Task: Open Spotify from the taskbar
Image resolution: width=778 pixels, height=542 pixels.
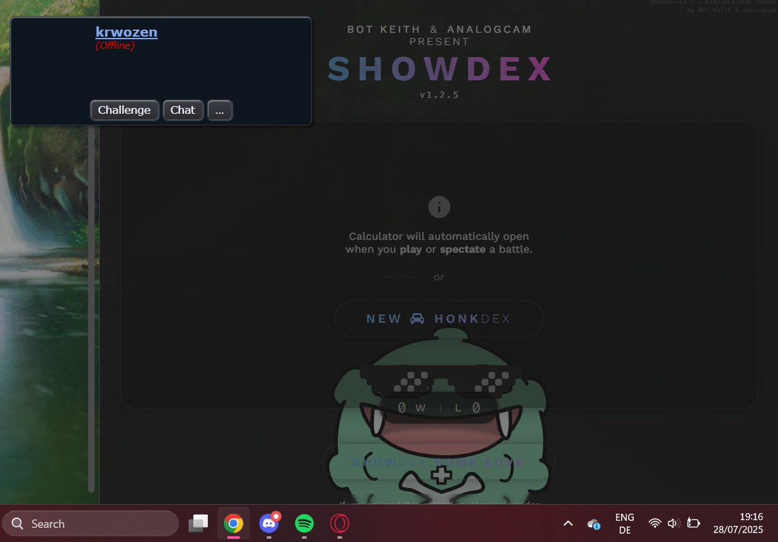Action: 304,523
